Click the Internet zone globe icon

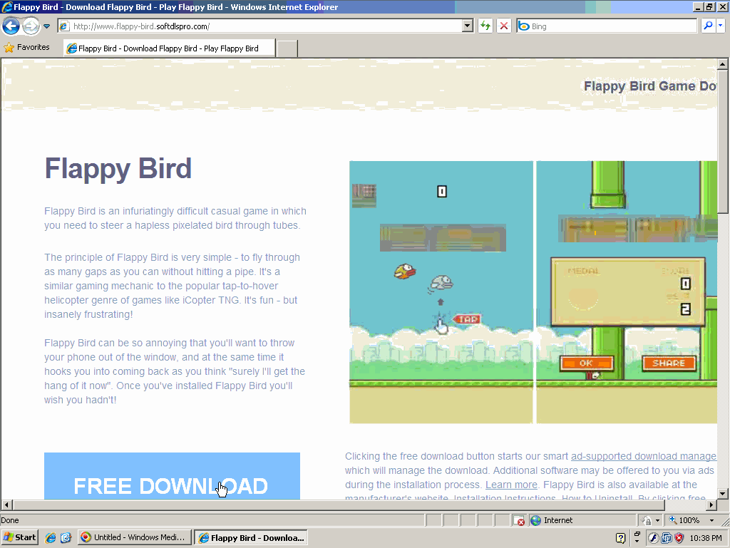pyautogui.click(x=535, y=520)
